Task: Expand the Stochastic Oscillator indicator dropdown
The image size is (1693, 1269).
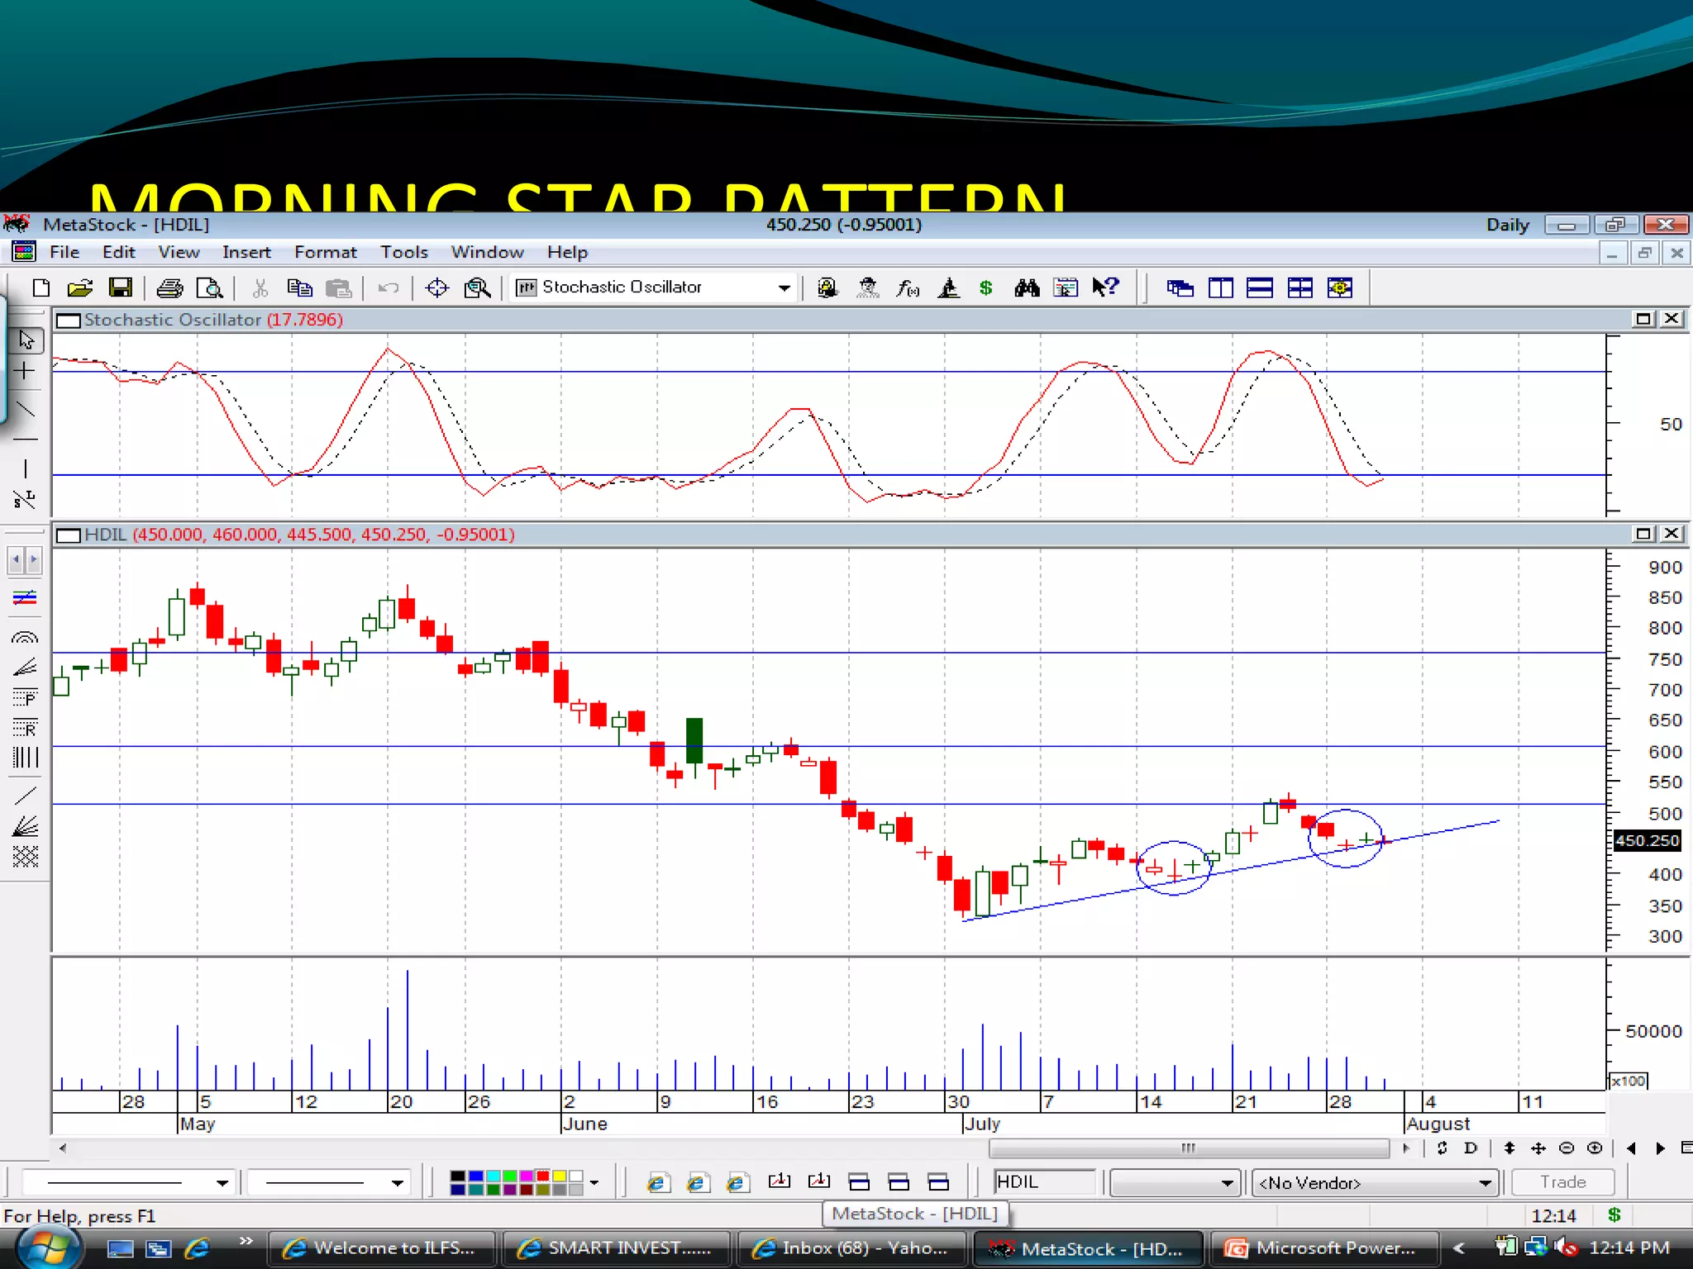Action: point(784,288)
